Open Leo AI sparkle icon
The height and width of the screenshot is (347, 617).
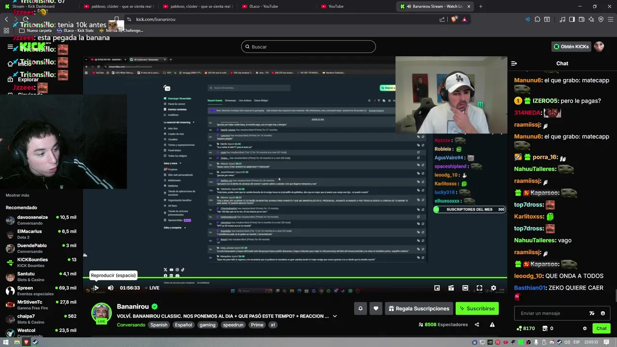[591, 19]
